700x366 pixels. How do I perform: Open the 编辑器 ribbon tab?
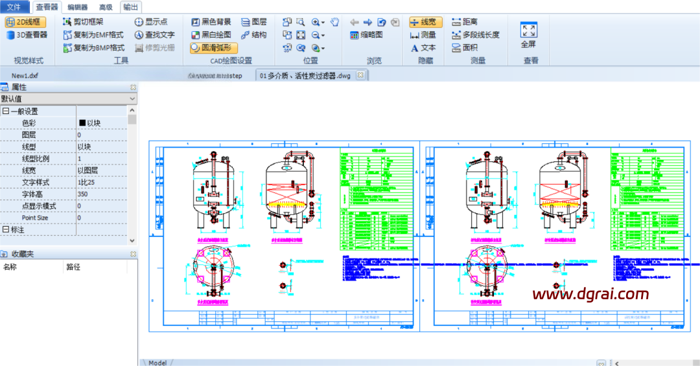(78, 7)
